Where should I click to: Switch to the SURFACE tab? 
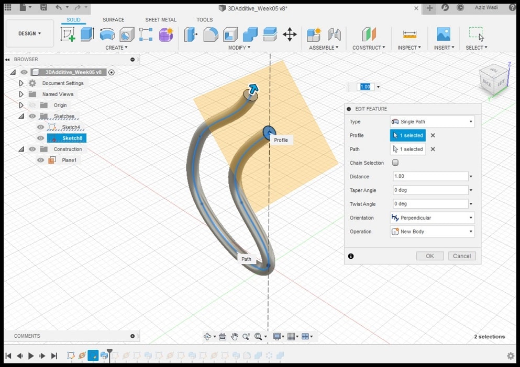coord(113,20)
